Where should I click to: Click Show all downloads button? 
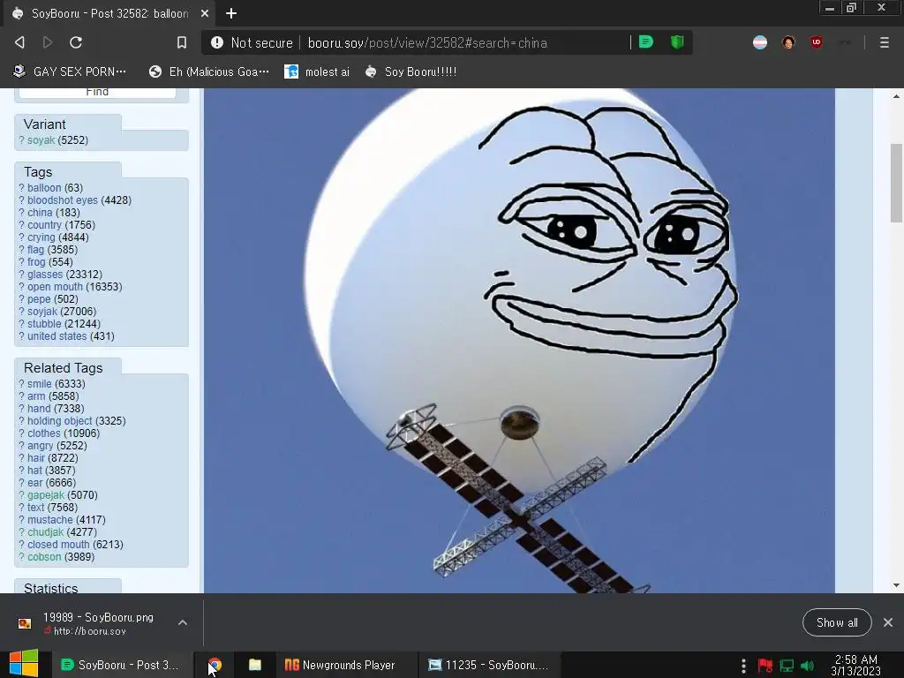click(837, 622)
